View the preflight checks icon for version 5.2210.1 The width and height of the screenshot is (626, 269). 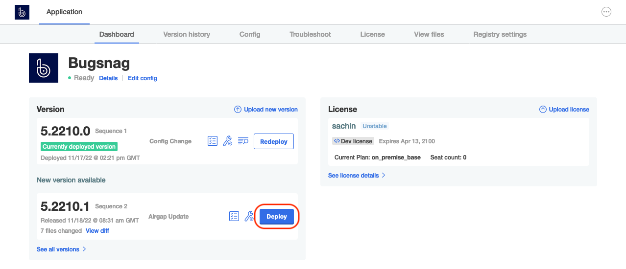click(x=234, y=216)
